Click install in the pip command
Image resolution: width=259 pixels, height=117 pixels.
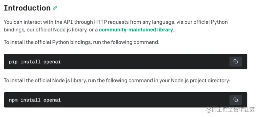(x=31, y=62)
